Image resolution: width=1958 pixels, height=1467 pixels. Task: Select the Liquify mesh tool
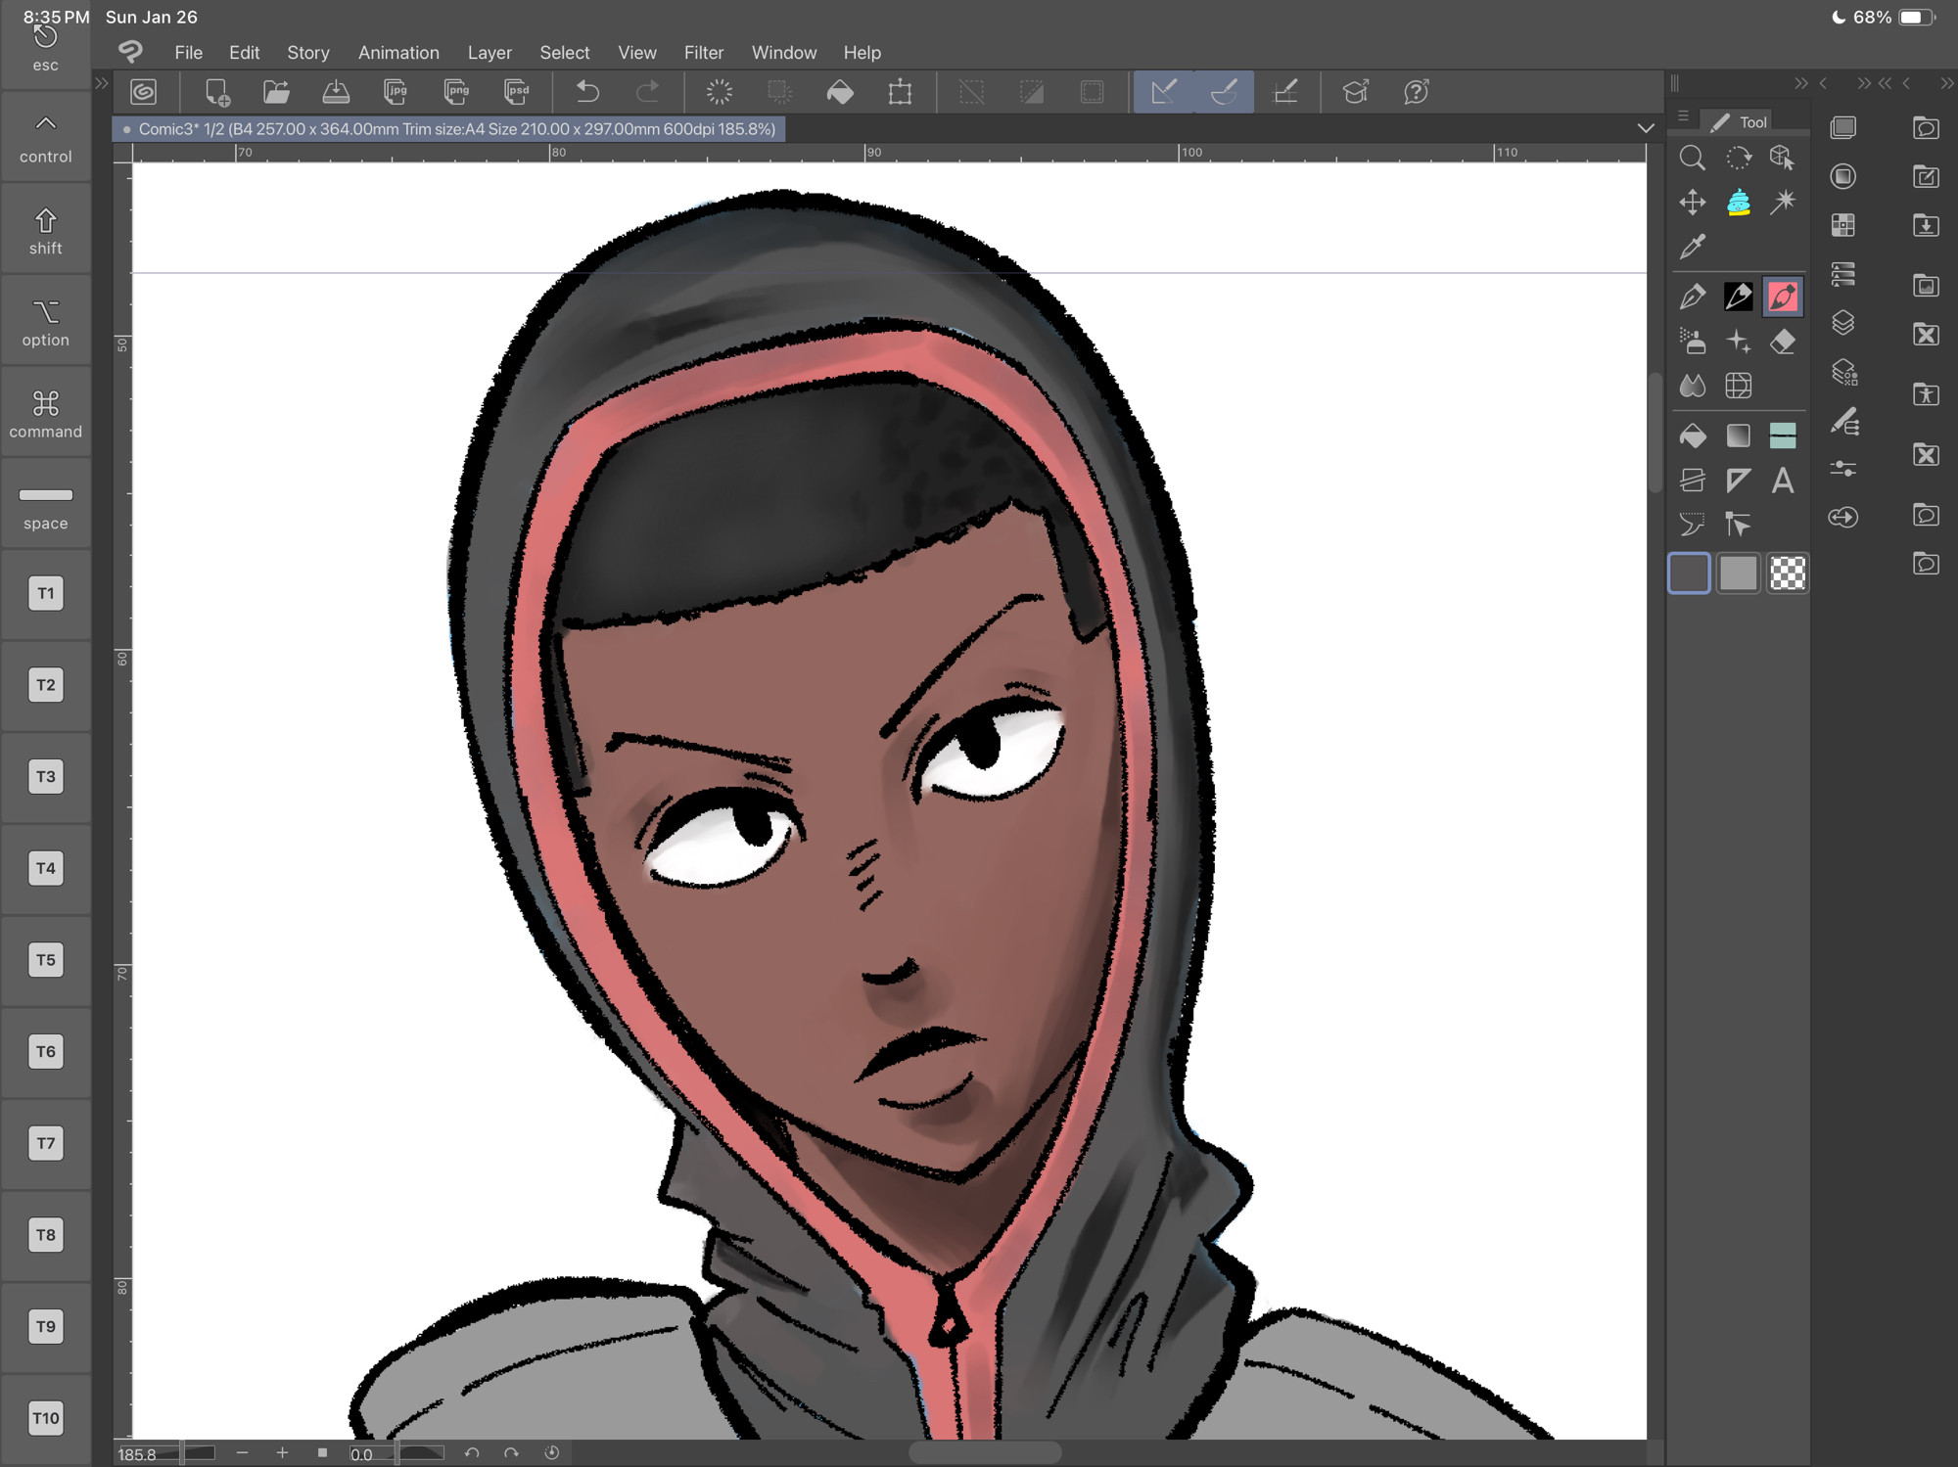tap(1738, 386)
